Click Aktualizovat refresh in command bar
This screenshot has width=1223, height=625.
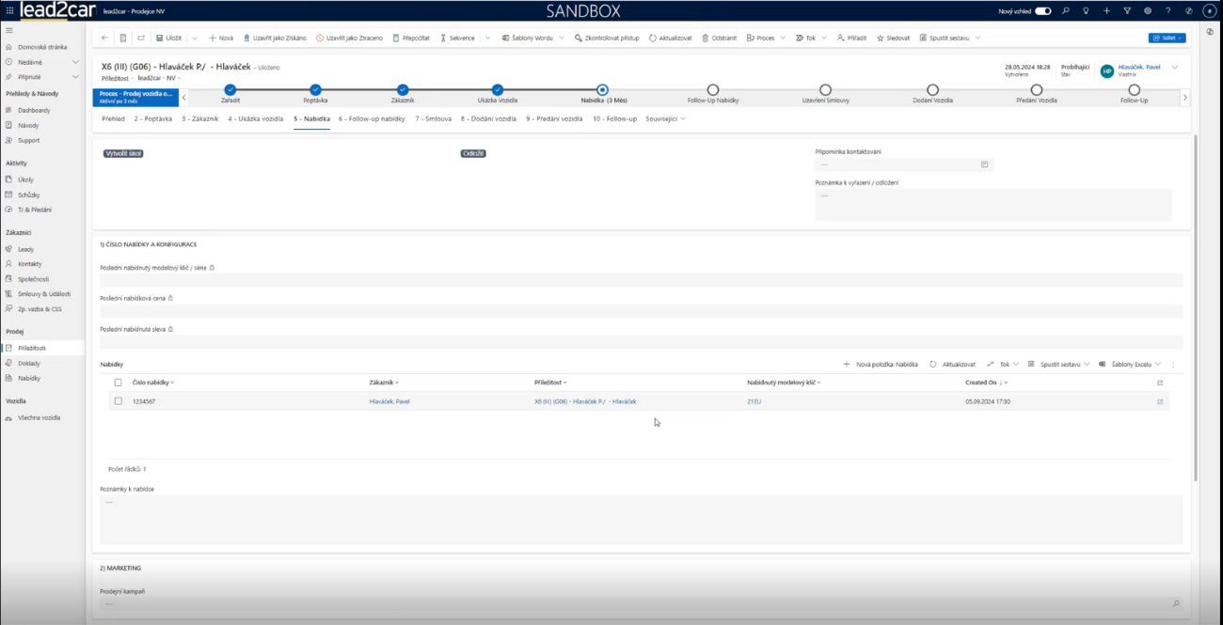tap(670, 38)
